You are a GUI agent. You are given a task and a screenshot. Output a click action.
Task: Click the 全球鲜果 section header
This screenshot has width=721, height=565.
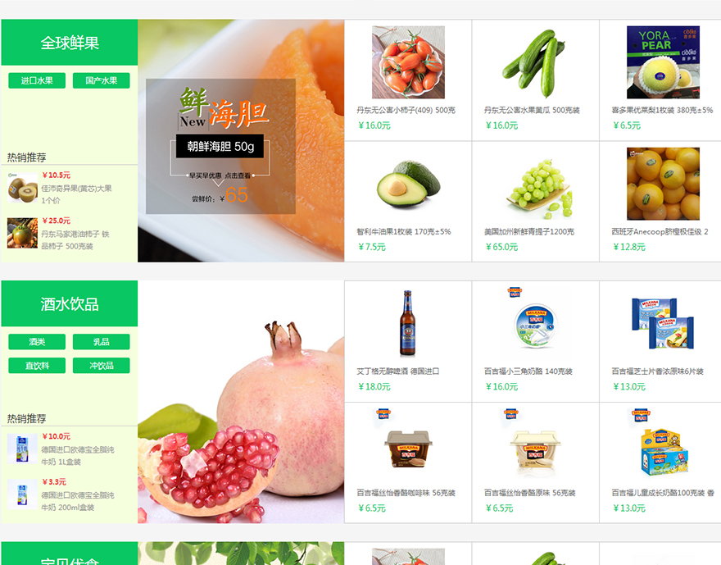coord(70,43)
